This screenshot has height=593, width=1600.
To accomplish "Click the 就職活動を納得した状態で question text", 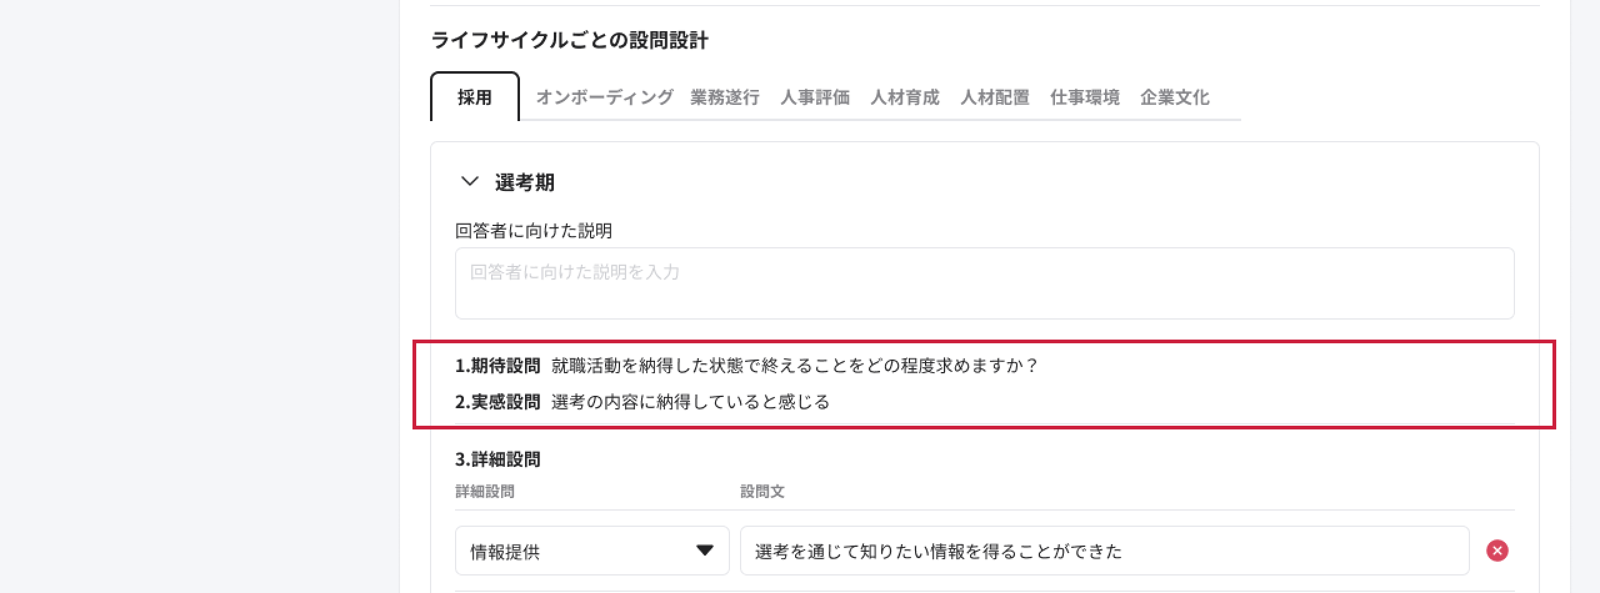I will click(x=794, y=366).
